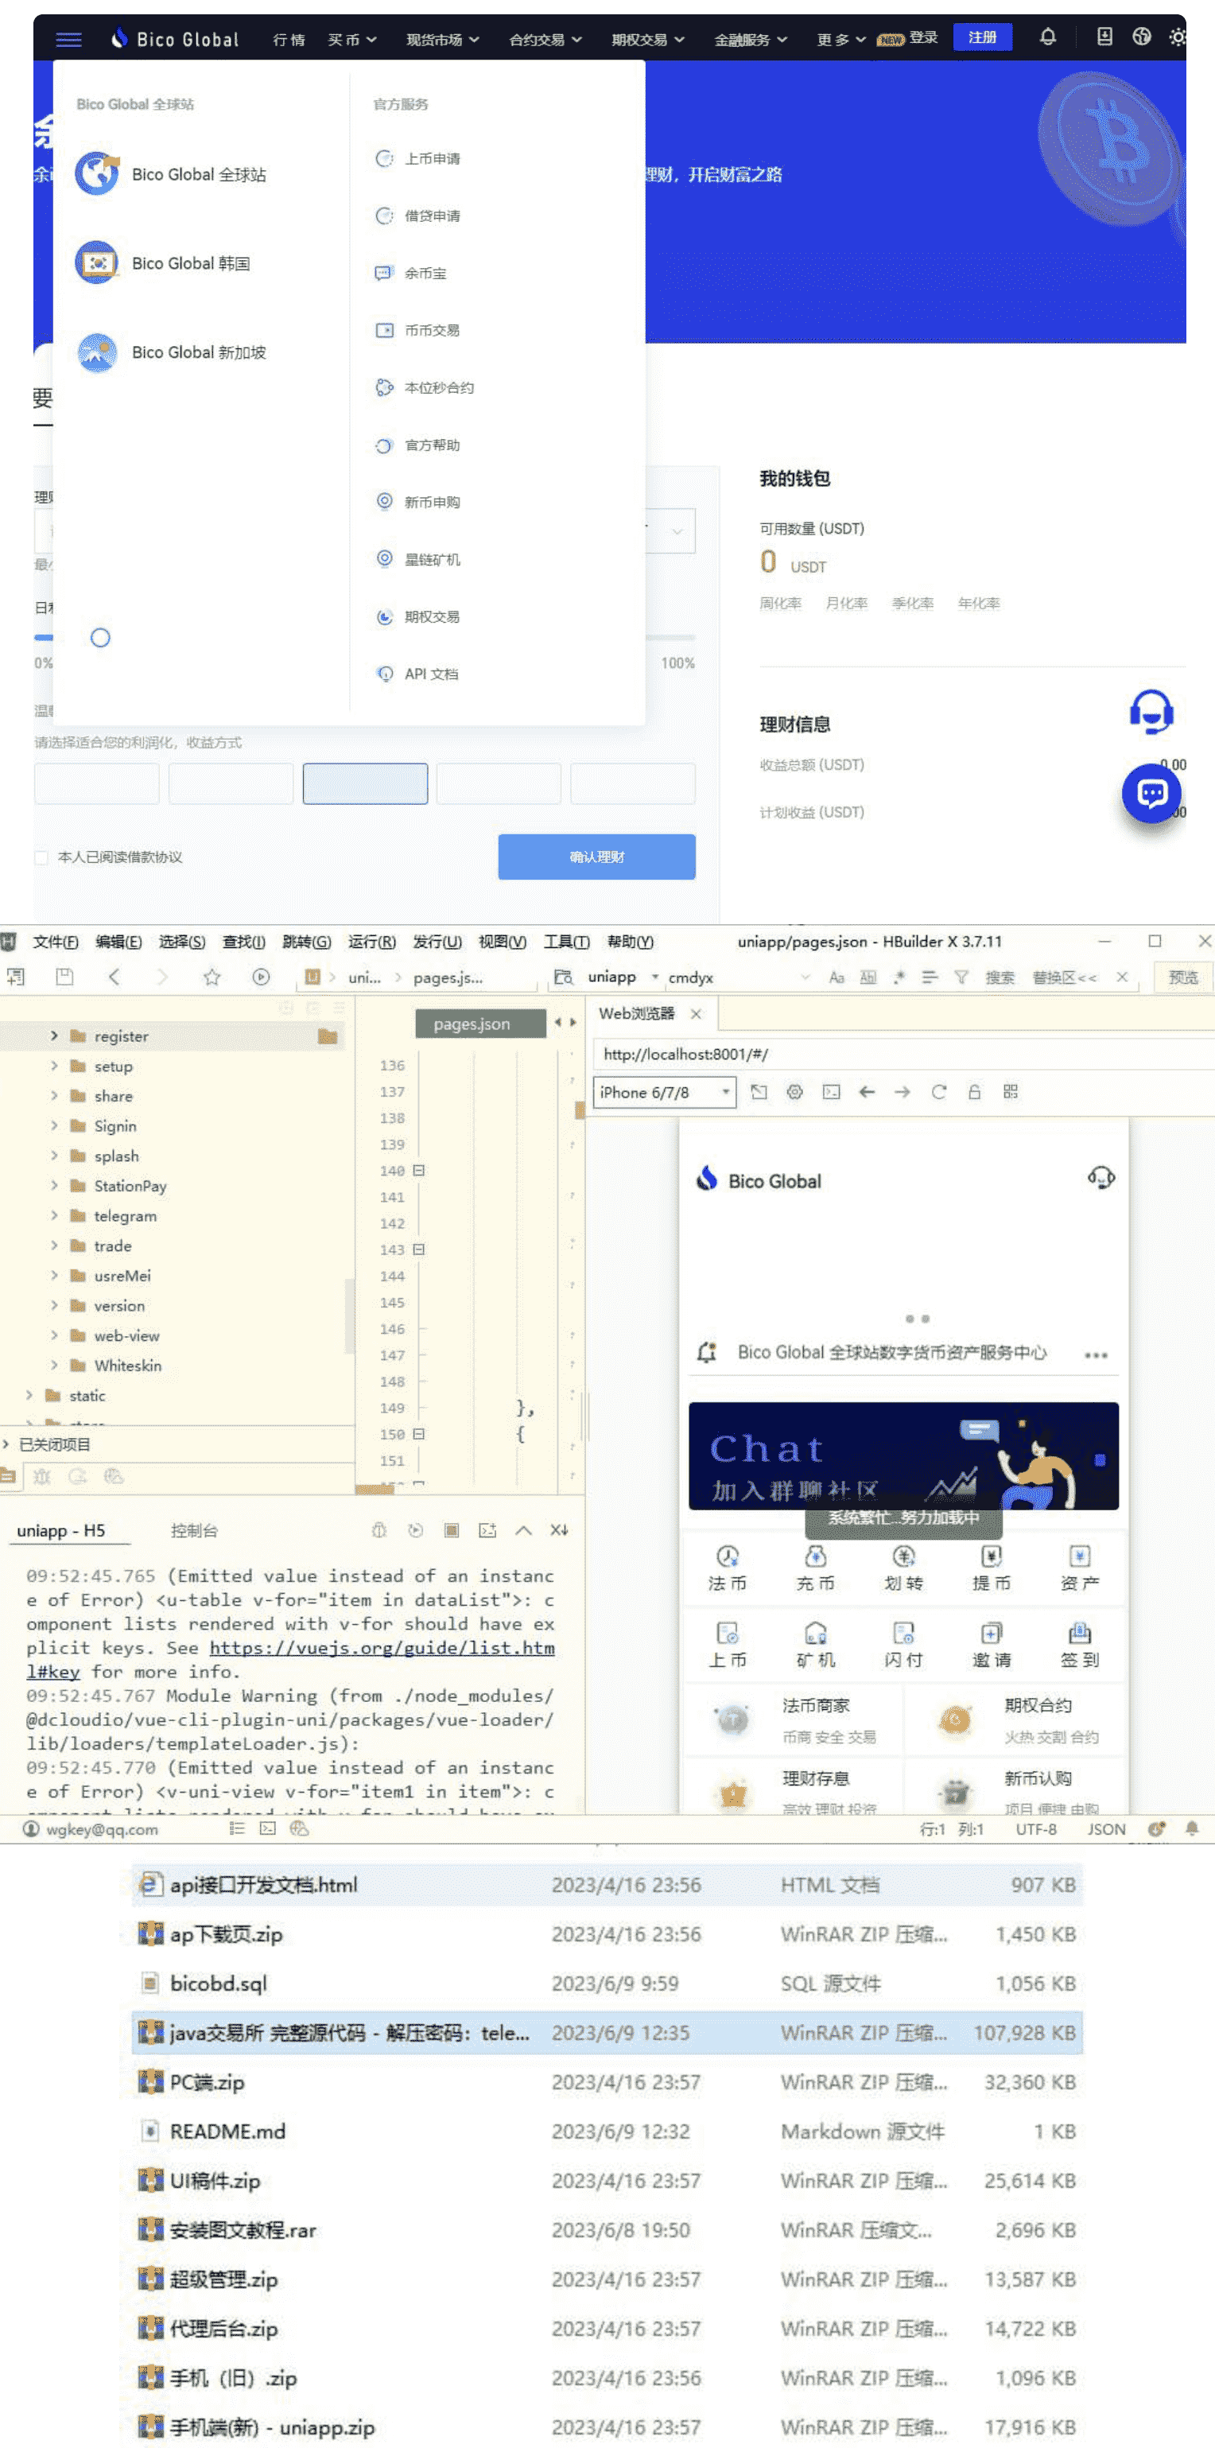The width and height of the screenshot is (1215, 2448).
Task: Open the 发行(U) menu in HBuilder X
Action: click(x=437, y=942)
